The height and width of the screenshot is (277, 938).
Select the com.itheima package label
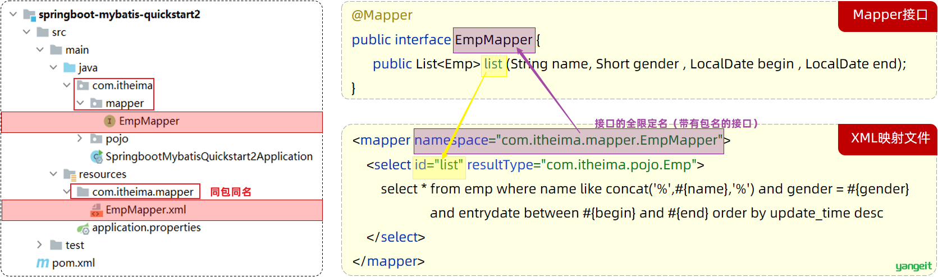tap(122, 85)
